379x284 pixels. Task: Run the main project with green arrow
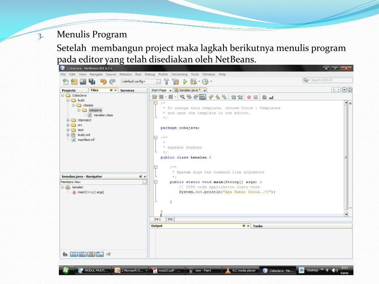tap(185, 82)
